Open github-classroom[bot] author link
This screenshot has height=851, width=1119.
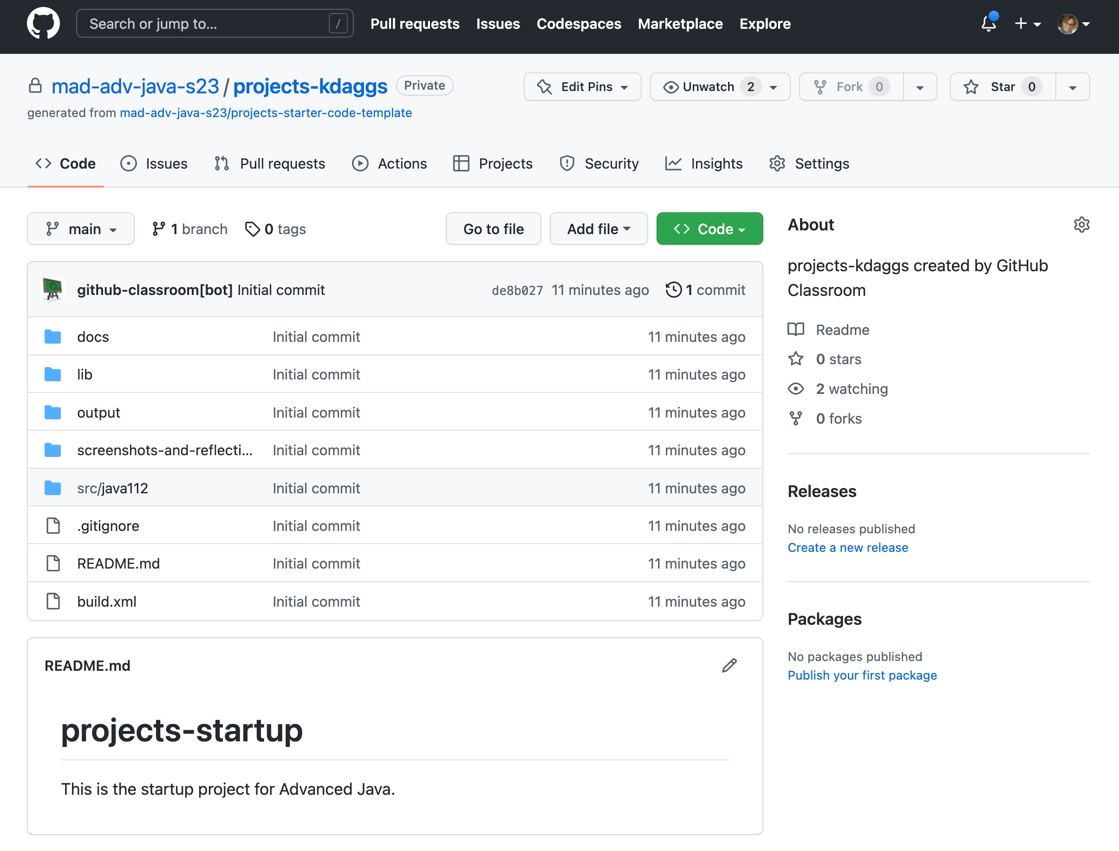click(x=155, y=290)
